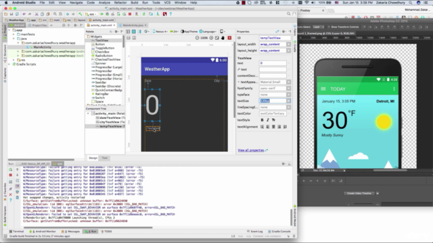Click View all properties link
The height and width of the screenshot is (243, 433).
pyautogui.click(x=251, y=150)
